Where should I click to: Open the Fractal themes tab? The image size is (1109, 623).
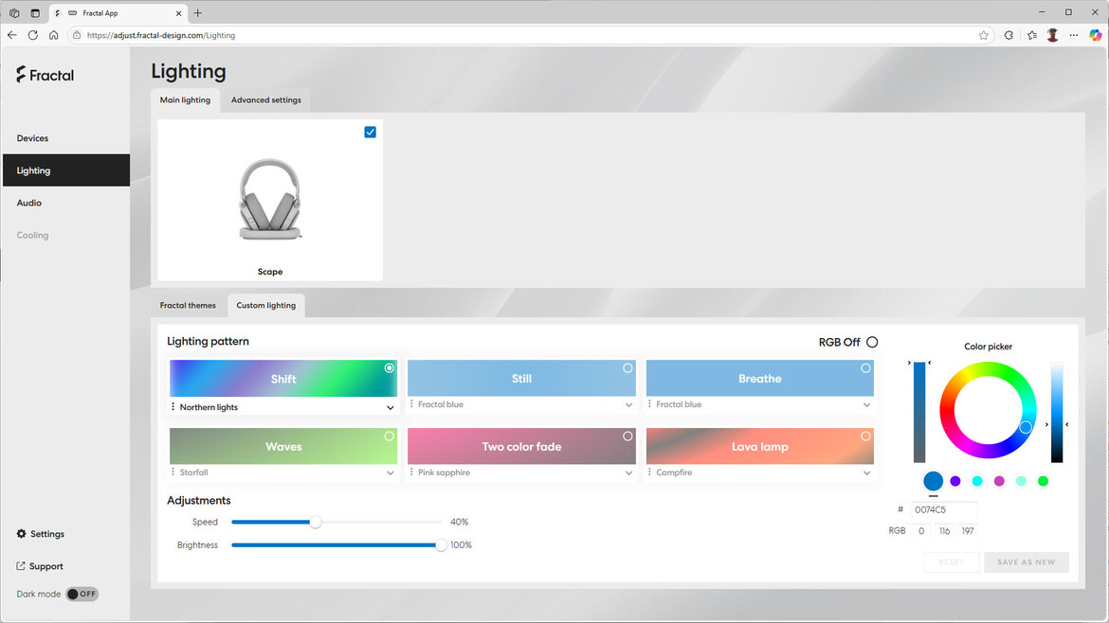188,305
